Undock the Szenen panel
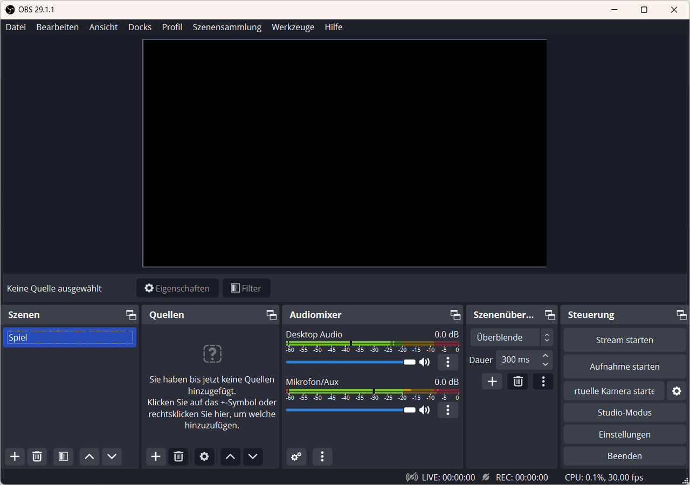Image resolution: width=690 pixels, height=485 pixels. tap(131, 315)
